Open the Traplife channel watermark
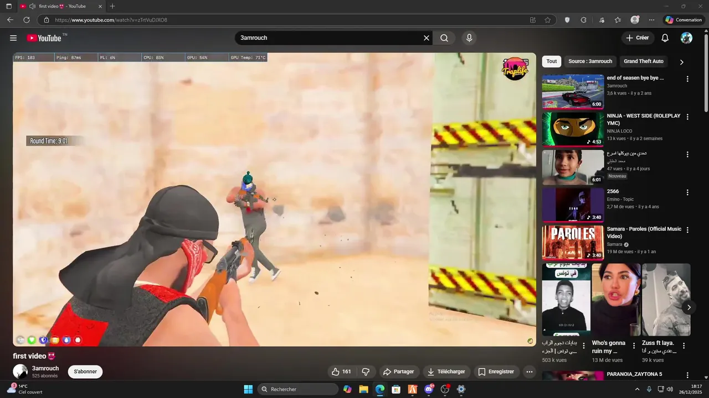 515,69
